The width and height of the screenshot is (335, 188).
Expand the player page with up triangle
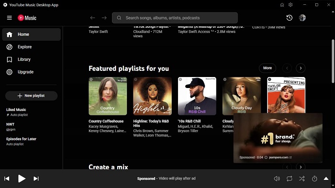(x=326, y=178)
